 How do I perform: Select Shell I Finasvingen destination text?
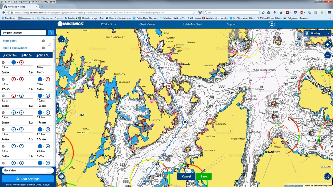tap(15, 48)
